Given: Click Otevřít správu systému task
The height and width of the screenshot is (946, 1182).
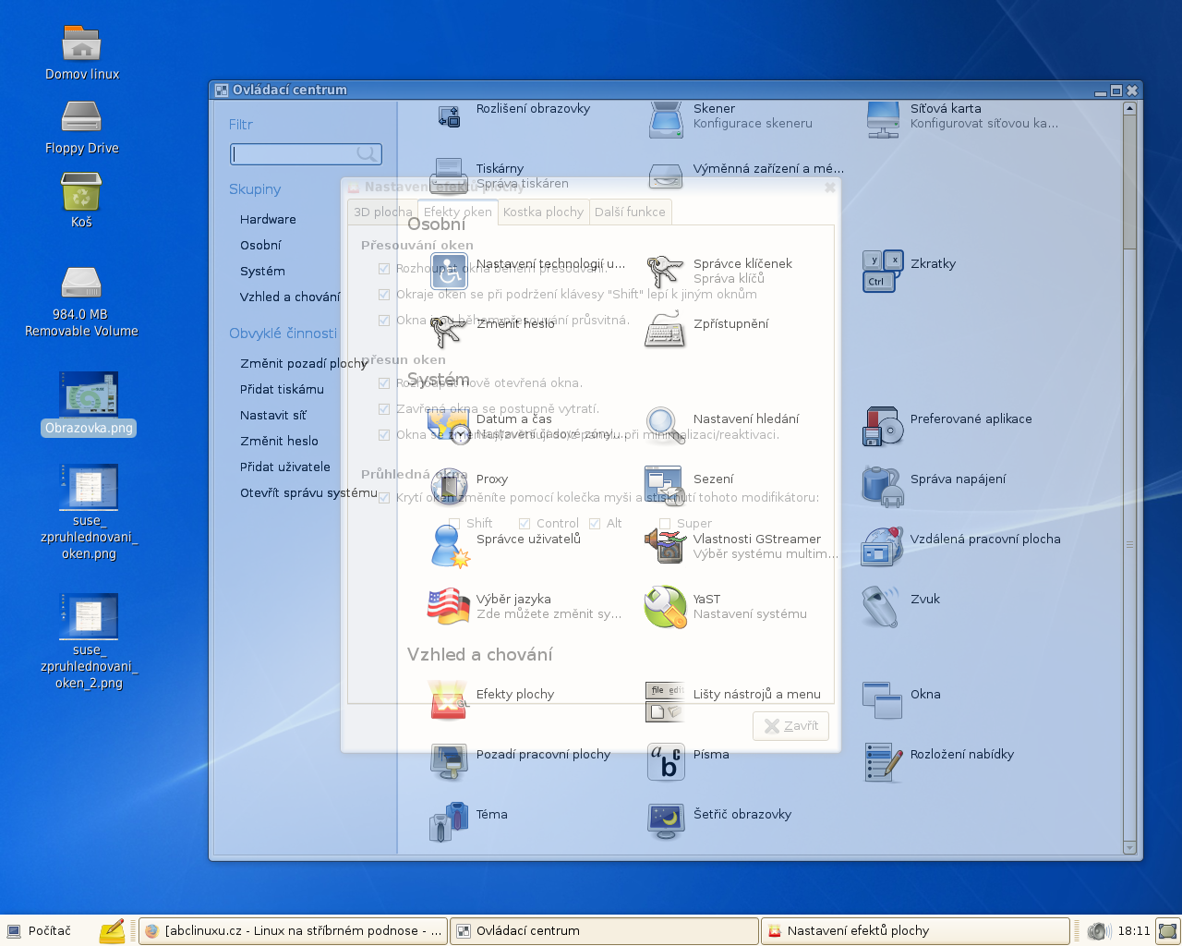Looking at the screenshot, I should pyautogui.click(x=308, y=493).
